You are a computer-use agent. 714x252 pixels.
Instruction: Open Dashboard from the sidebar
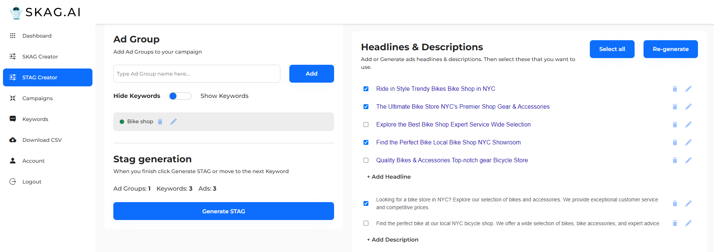[x=48, y=36]
